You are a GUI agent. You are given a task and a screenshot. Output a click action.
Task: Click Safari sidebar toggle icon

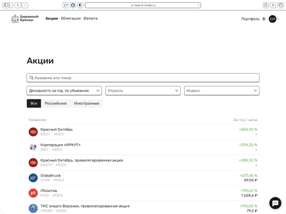pyautogui.click(x=6, y=5)
